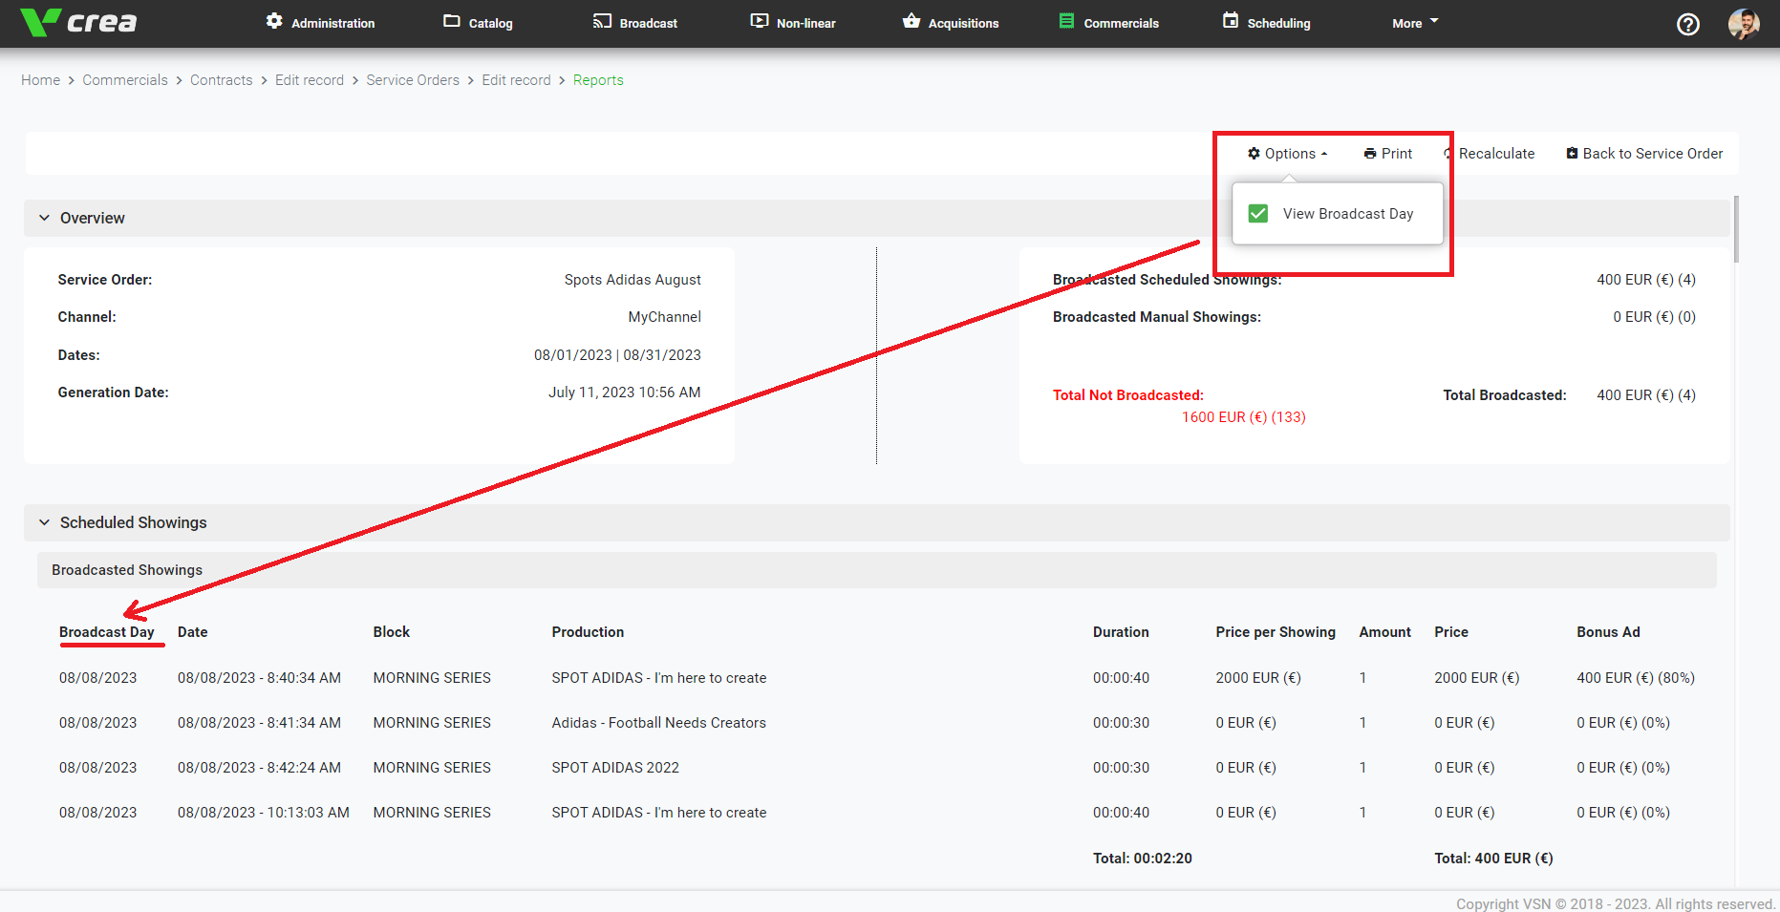Screen dimensions: 1780x912
Task: Click the Non-linear play icon
Action: click(760, 21)
